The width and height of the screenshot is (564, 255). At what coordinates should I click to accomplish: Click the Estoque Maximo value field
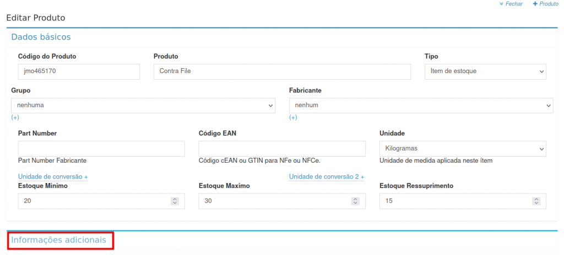point(275,201)
